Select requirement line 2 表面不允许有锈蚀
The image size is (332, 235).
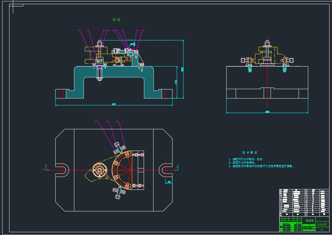[242, 162]
